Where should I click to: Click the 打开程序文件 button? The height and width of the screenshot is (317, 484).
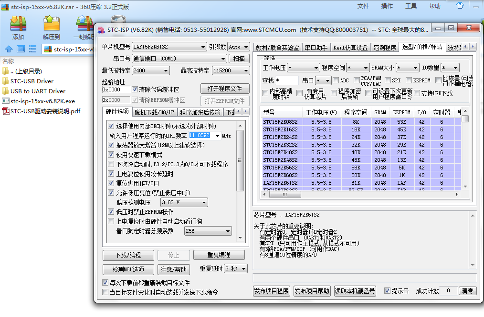(x=225, y=89)
